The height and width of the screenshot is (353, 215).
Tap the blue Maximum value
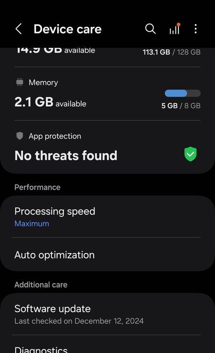(32, 223)
